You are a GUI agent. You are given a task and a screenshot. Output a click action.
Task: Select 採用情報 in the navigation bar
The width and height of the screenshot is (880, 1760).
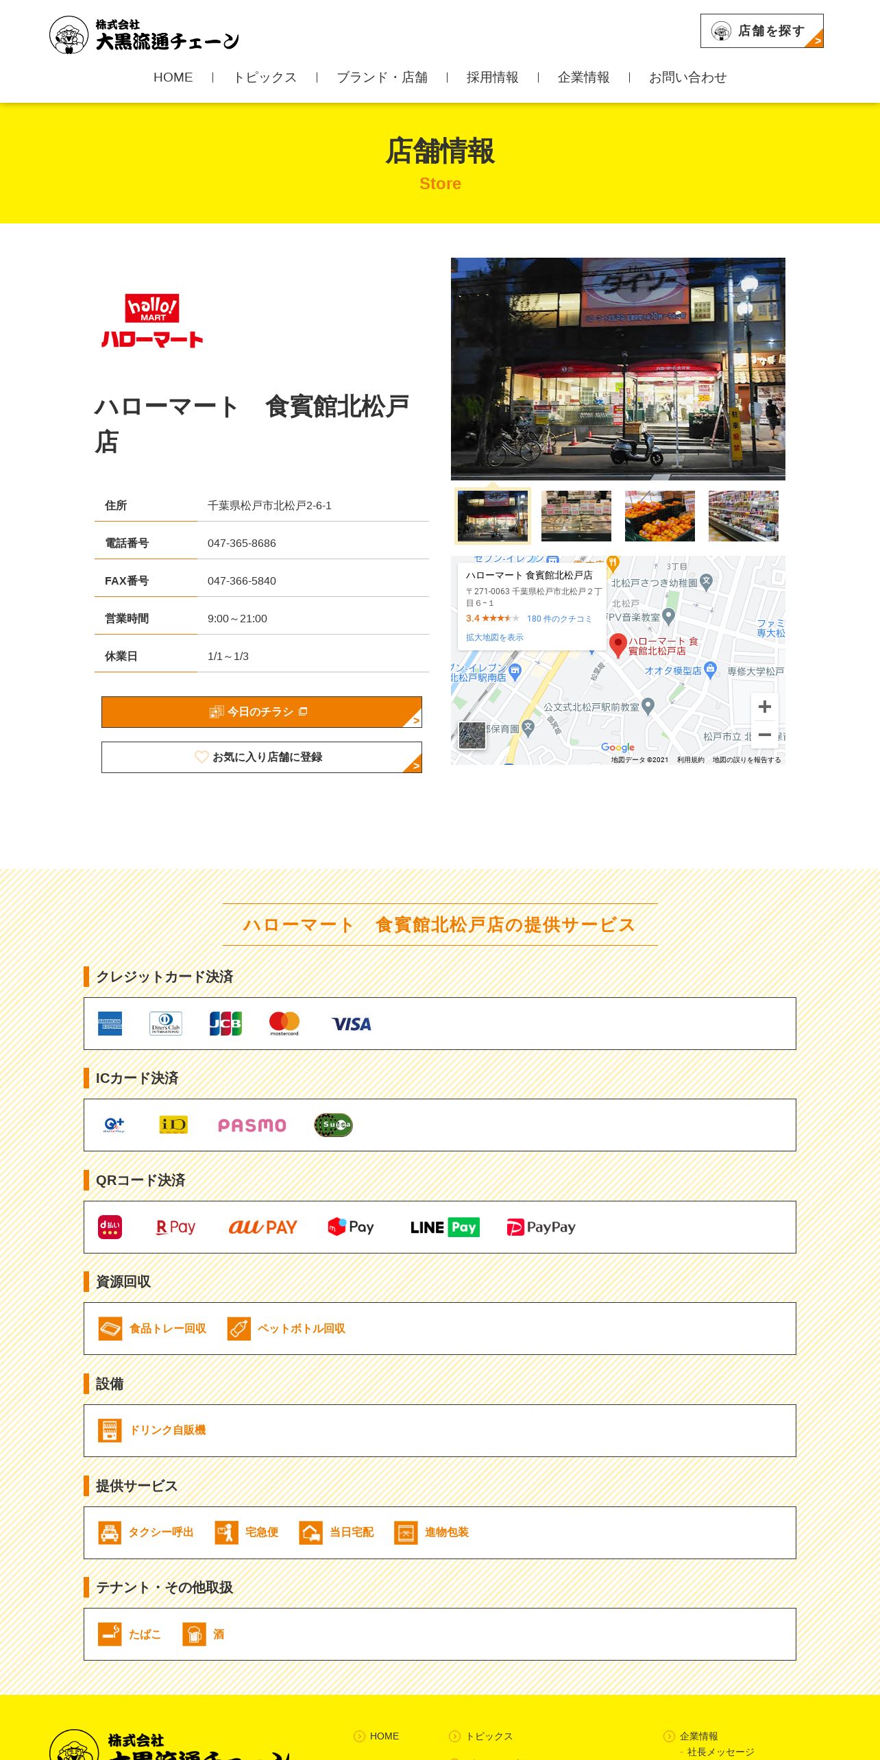492,77
